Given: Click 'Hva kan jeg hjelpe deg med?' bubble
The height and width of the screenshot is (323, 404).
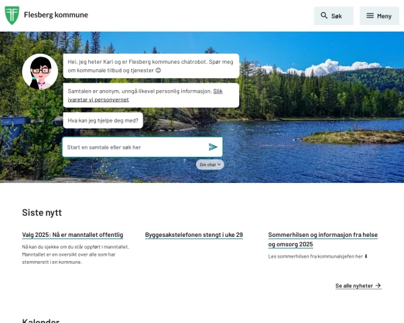Looking at the screenshot, I should point(103,120).
